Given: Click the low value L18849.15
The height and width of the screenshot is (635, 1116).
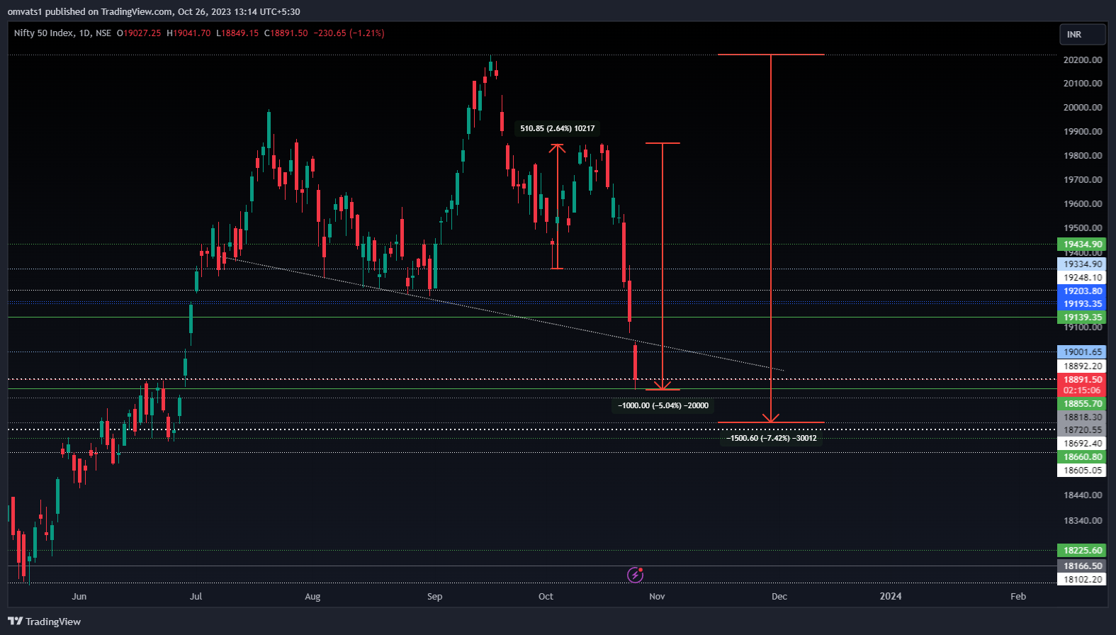Looking at the screenshot, I should pyautogui.click(x=237, y=33).
